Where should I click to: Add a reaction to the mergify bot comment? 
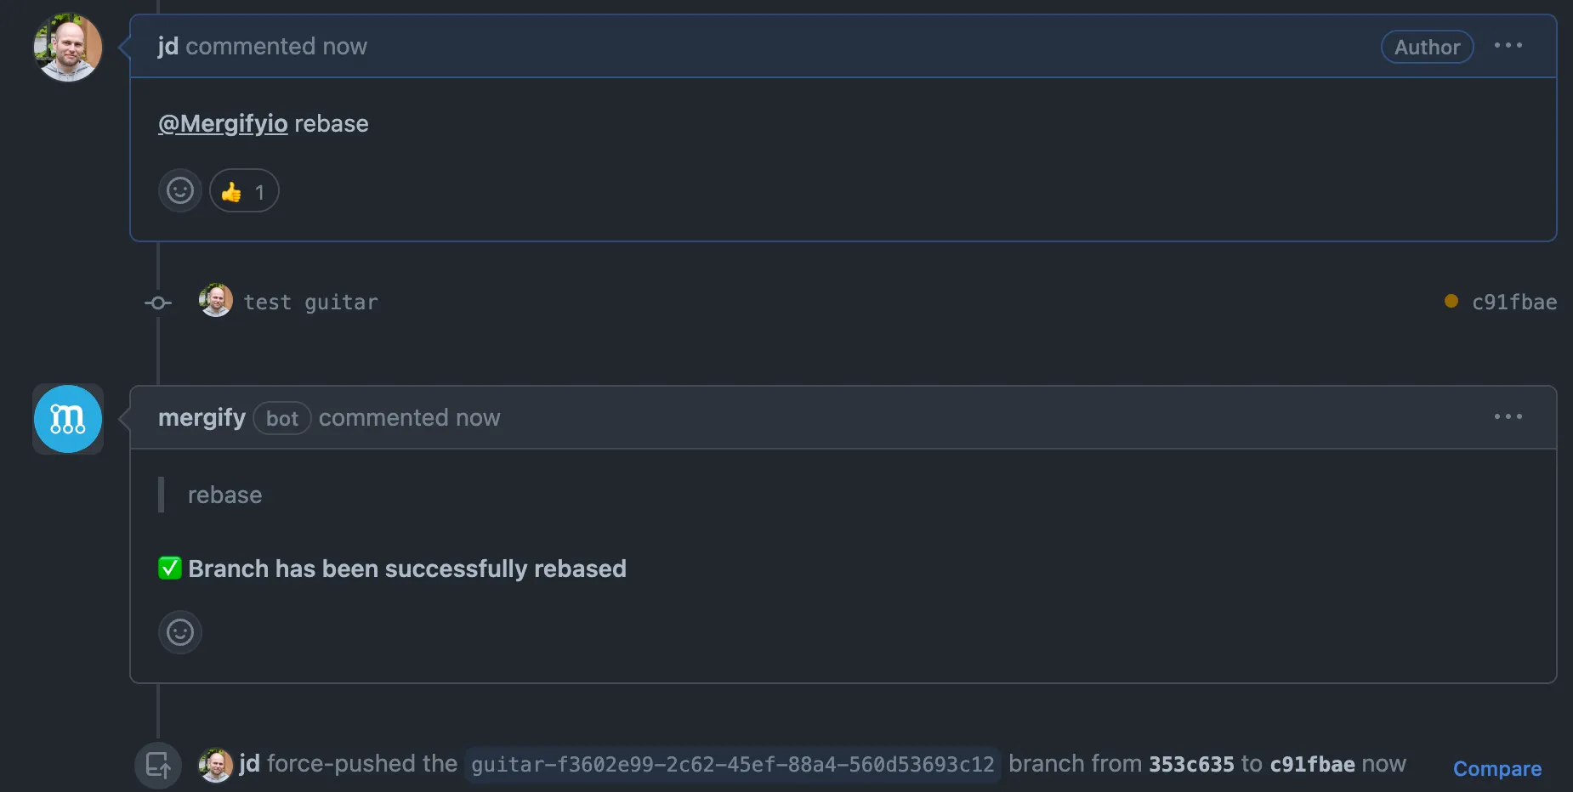(179, 632)
